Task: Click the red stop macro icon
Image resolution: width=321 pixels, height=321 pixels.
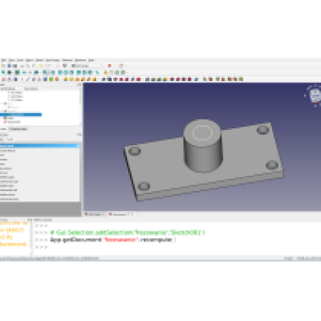Action: [110, 66]
